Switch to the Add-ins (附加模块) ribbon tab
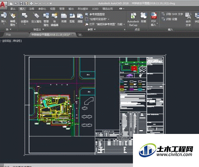The image size is (199, 167). pos(83,9)
